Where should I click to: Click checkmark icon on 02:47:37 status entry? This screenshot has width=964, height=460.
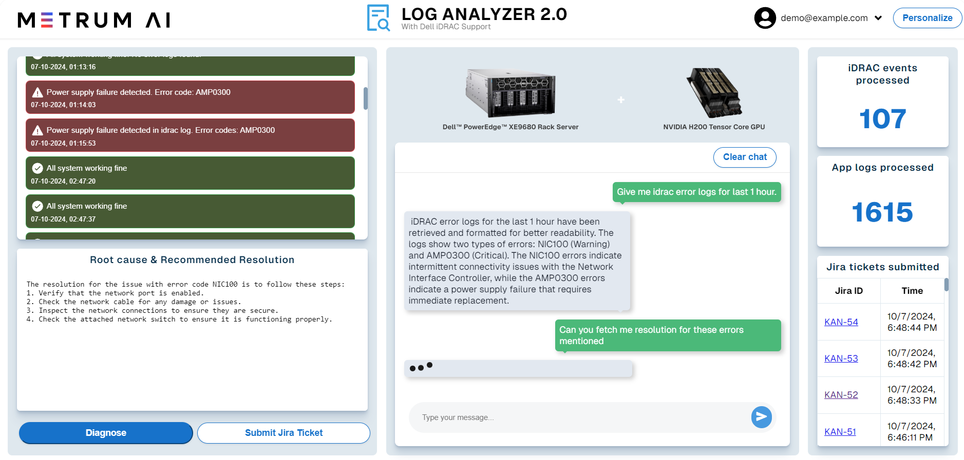(x=37, y=206)
